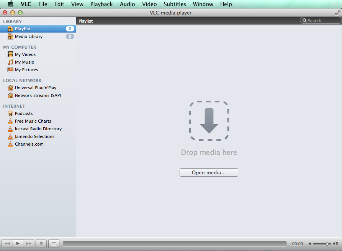The image size is (342, 251).
Task: Toggle the playlist view button
Action: [x=54, y=244]
